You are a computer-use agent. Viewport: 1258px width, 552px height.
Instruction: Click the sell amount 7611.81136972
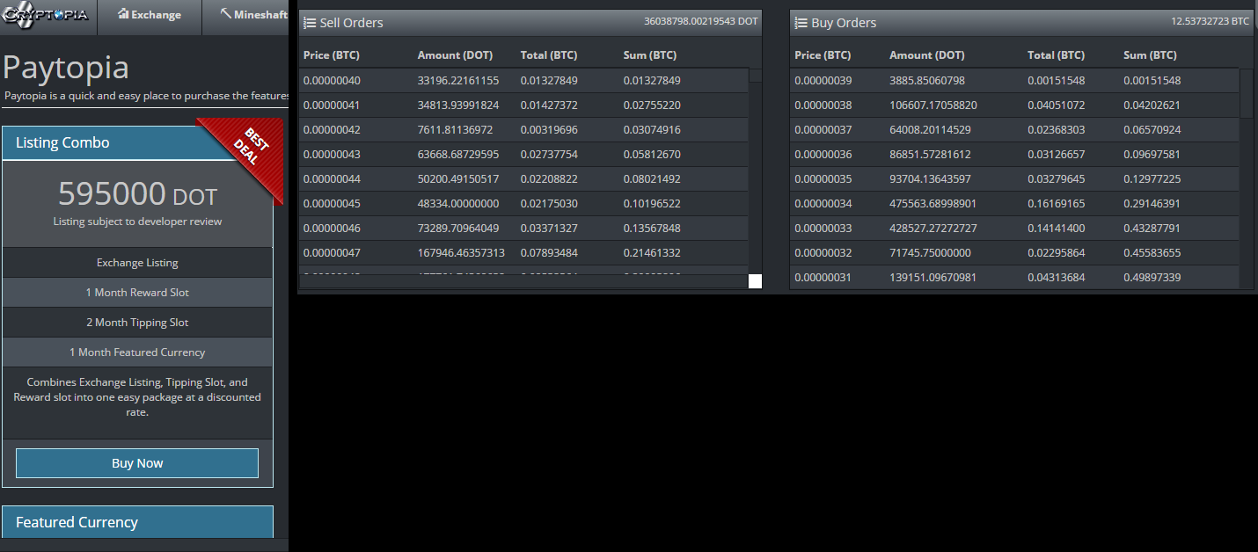click(x=455, y=130)
